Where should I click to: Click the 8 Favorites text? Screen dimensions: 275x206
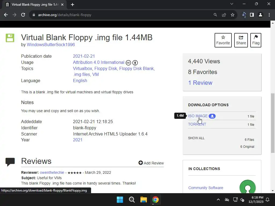(x=202, y=72)
